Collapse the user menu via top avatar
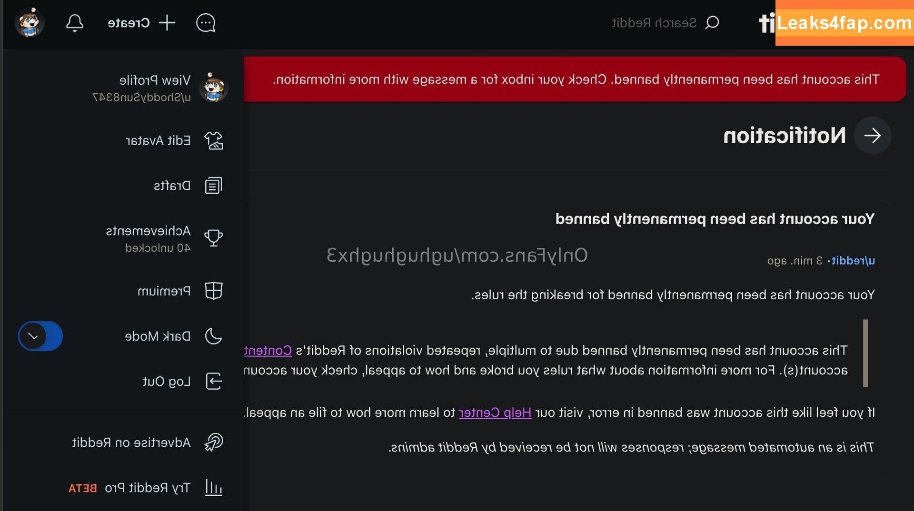Image resolution: width=914 pixels, height=511 pixels. point(30,22)
